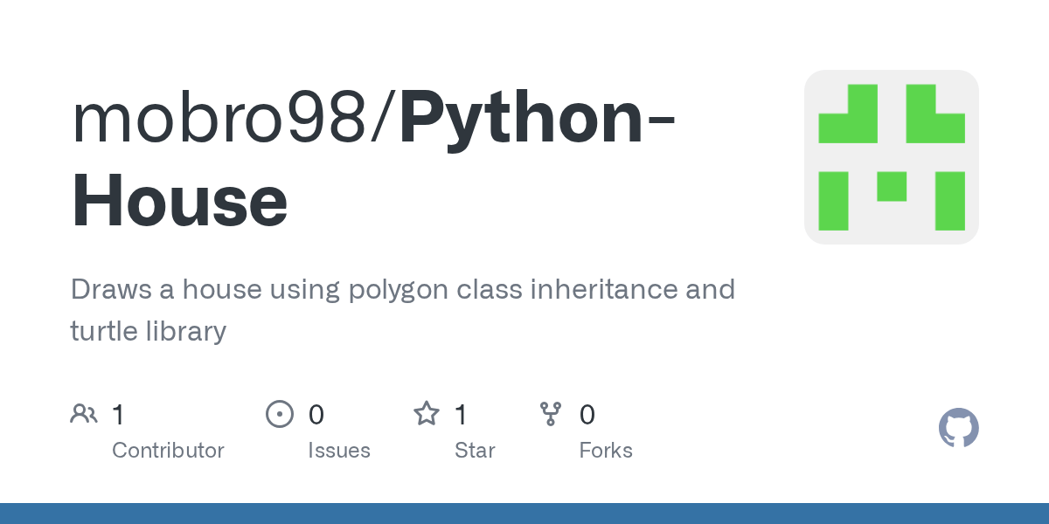Click the blue language bar at bottom
The height and width of the screenshot is (524, 1049).
(524, 514)
